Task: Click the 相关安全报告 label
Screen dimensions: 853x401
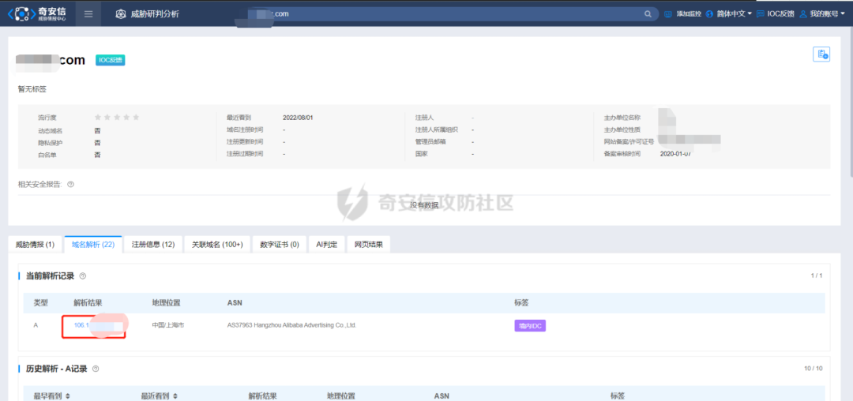Action: click(x=39, y=184)
